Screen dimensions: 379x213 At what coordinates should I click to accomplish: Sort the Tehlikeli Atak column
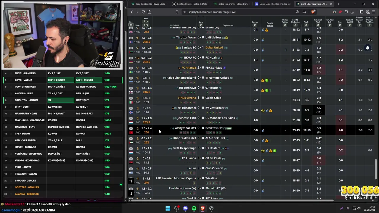coord(318,25)
